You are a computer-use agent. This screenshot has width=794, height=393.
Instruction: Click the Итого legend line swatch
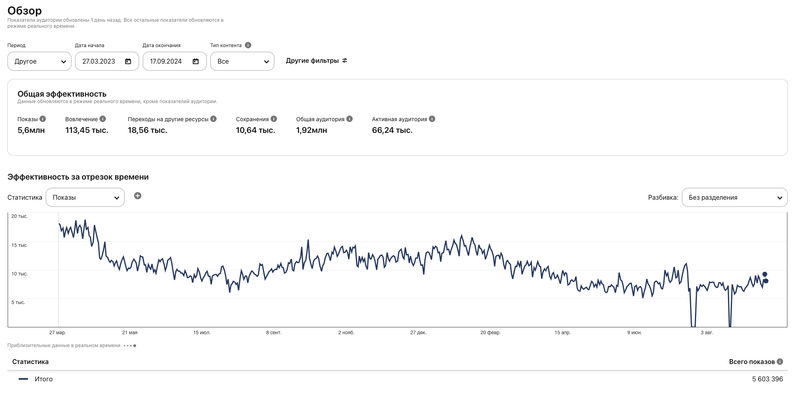point(23,379)
